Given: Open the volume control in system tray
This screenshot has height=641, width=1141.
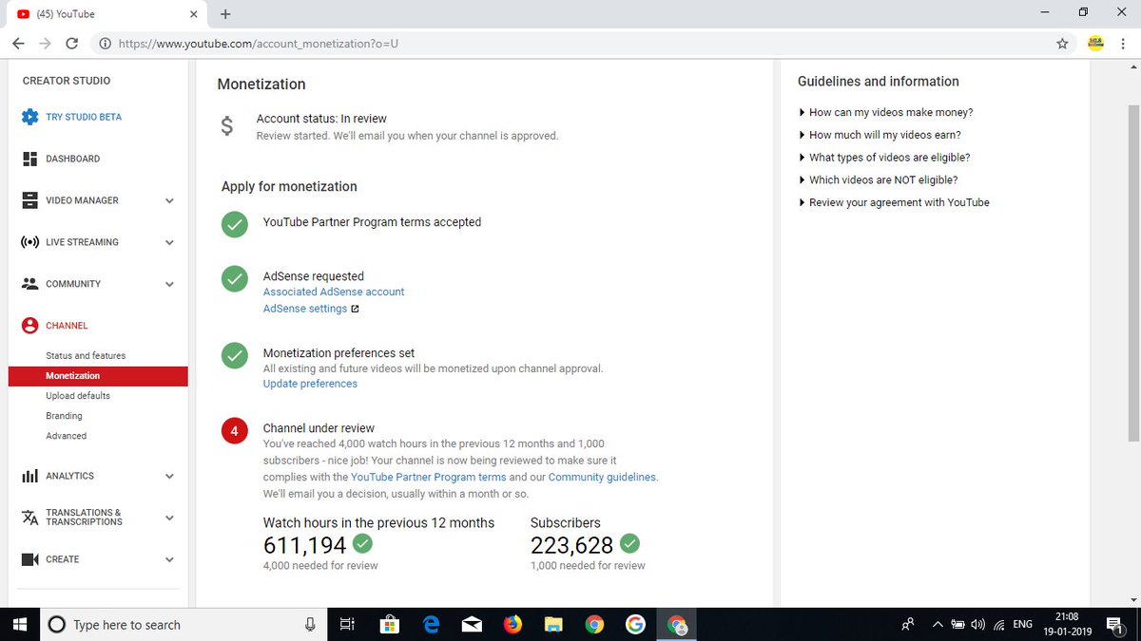Looking at the screenshot, I should (979, 624).
